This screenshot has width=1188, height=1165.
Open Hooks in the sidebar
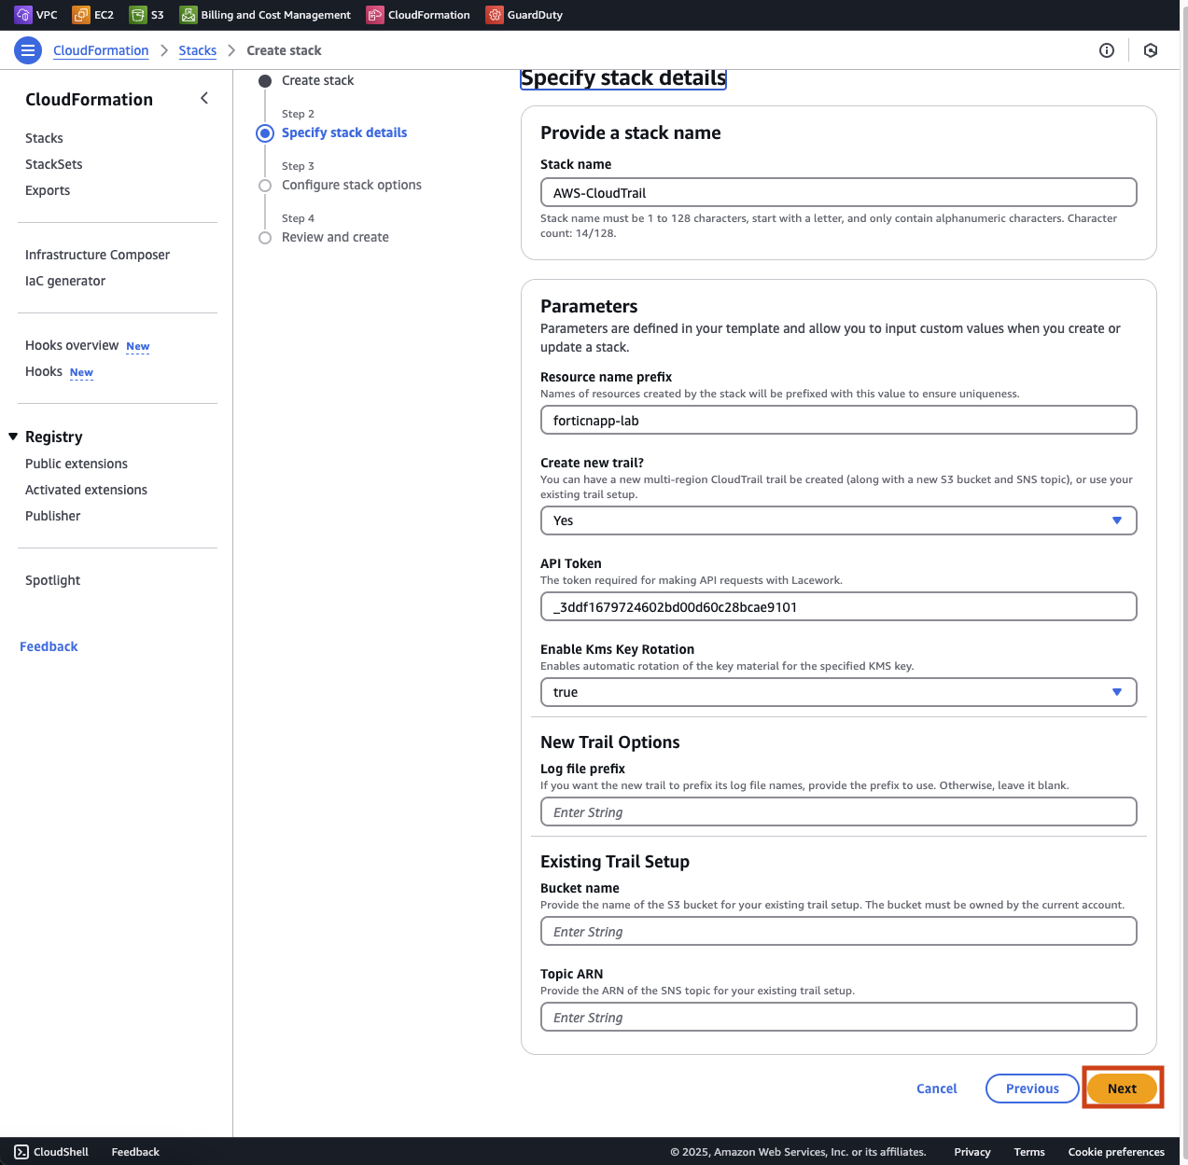[44, 371]
